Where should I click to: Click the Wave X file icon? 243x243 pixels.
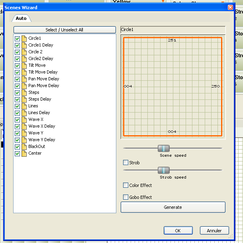[24, 120]
